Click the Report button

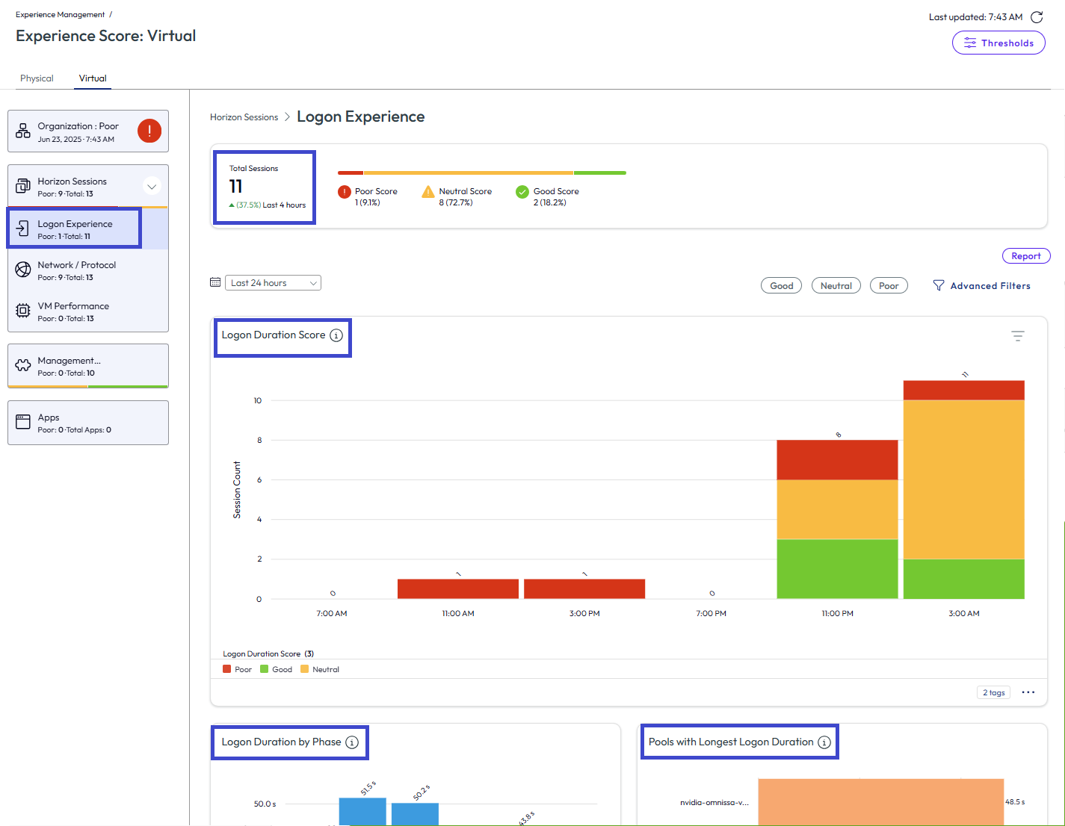click(x=1026, y=255)
